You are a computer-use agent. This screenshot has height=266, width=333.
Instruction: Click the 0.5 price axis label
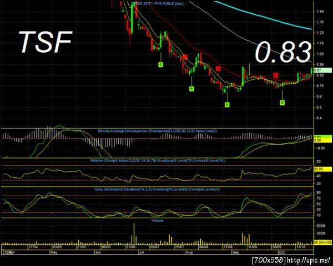319,107
